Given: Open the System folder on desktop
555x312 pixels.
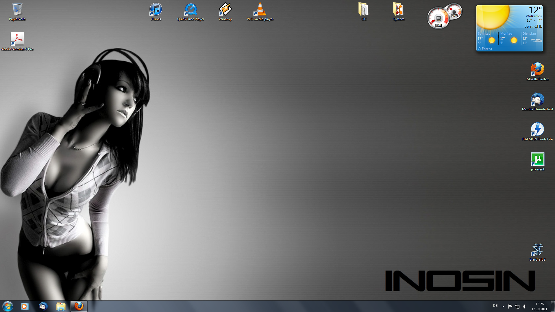Looking at the screenshot, I should tap(398, 10).
